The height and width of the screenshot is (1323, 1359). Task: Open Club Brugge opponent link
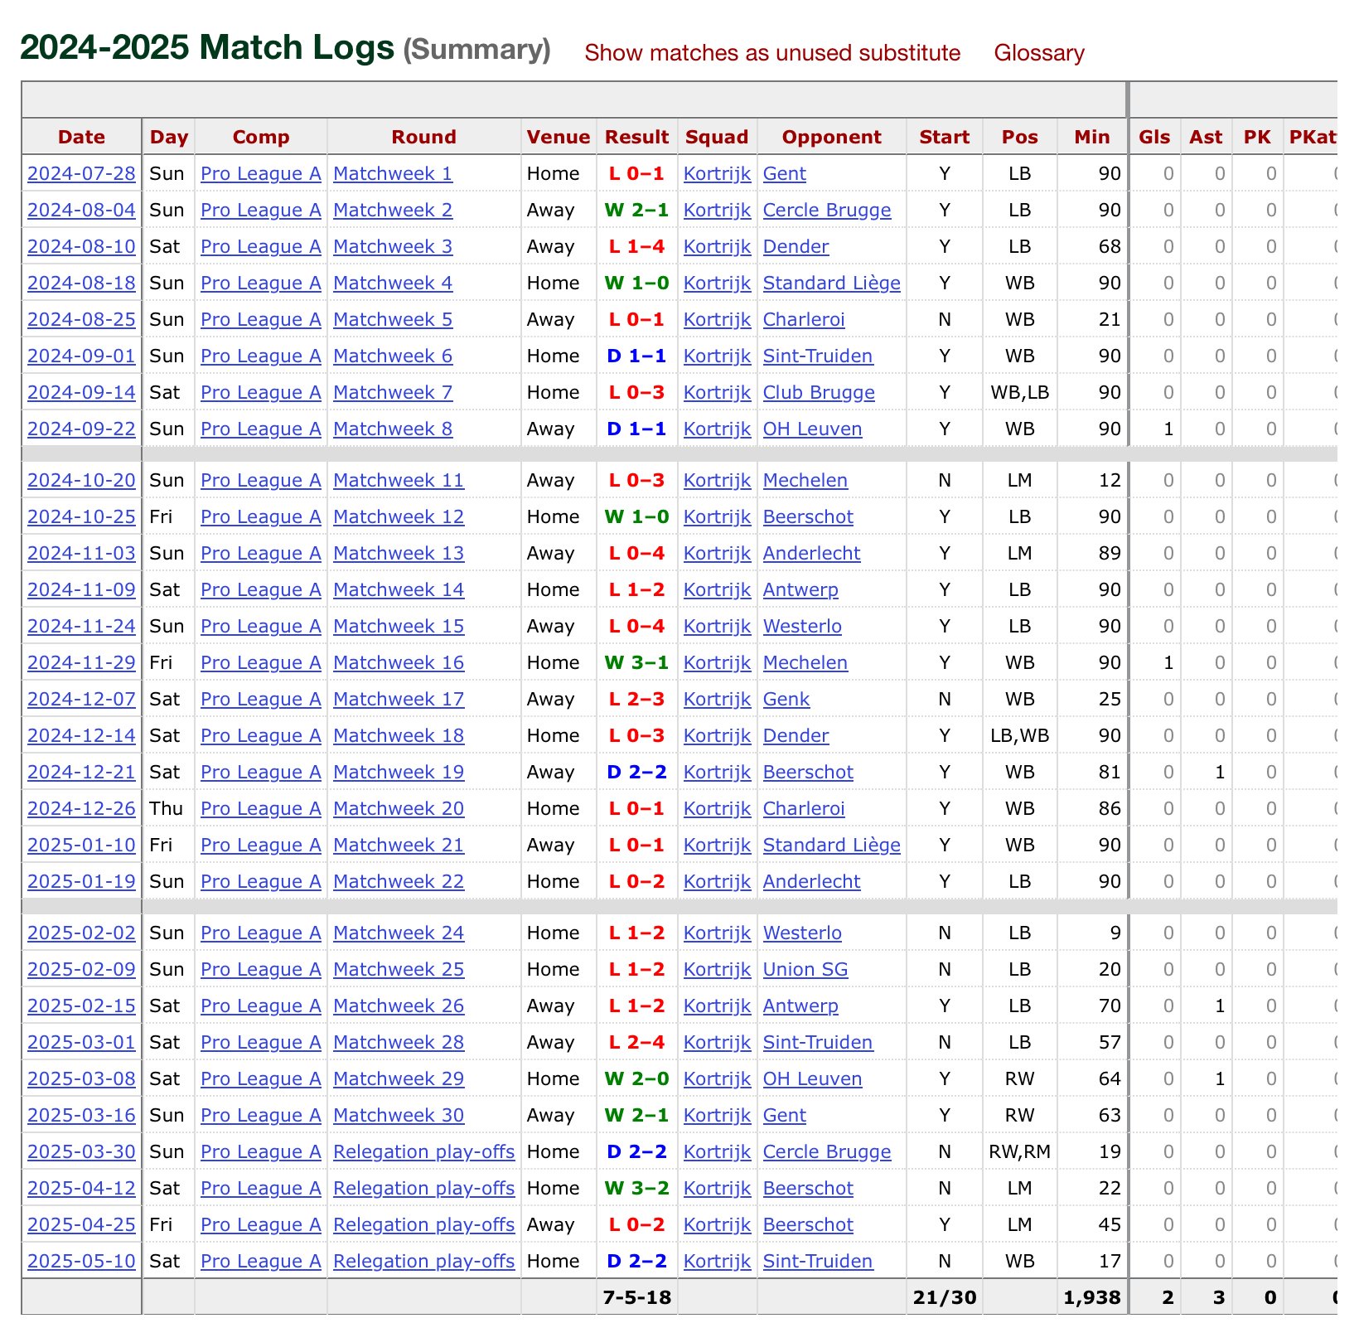[x=818, y=393]
